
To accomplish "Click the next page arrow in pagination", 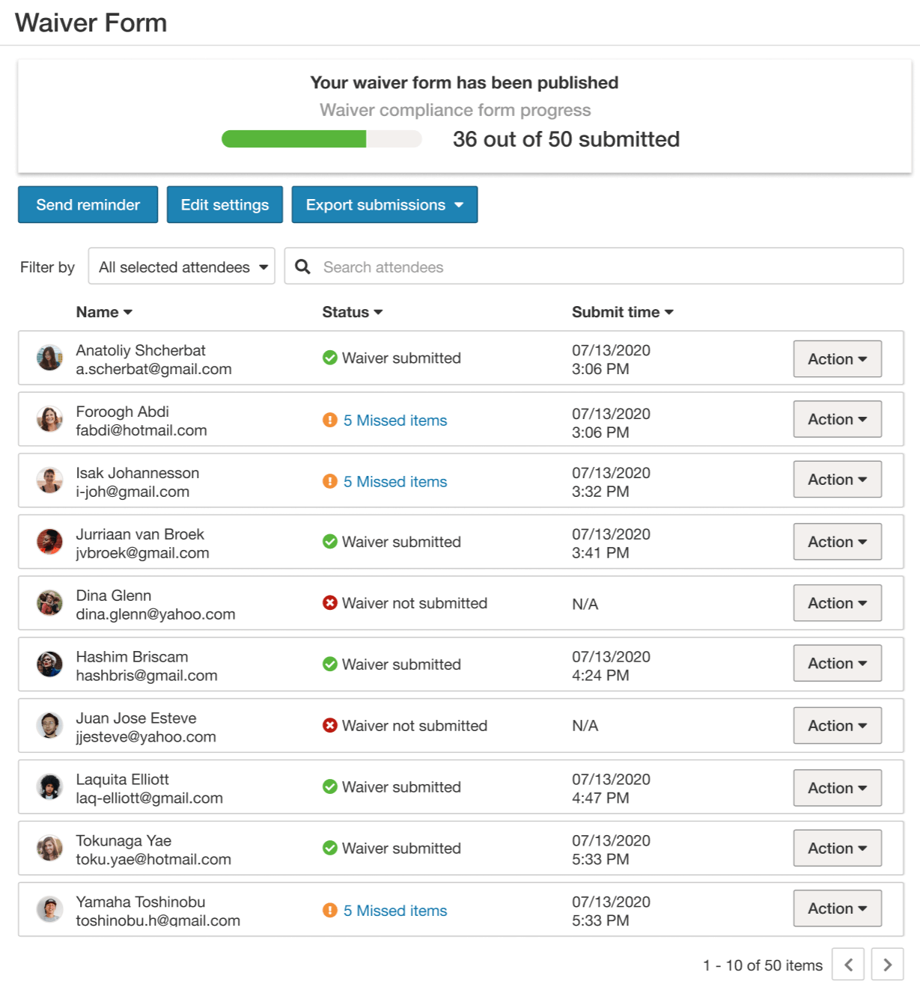I will (887, 965).
